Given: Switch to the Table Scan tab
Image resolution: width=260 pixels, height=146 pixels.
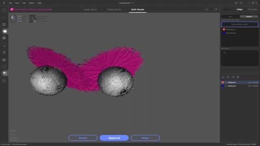Looking at the screenshot, I should pyautogui.click(x=114, y=10).
